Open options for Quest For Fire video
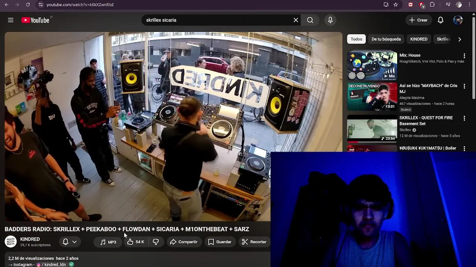476x267 pixels. coord(464,118)
